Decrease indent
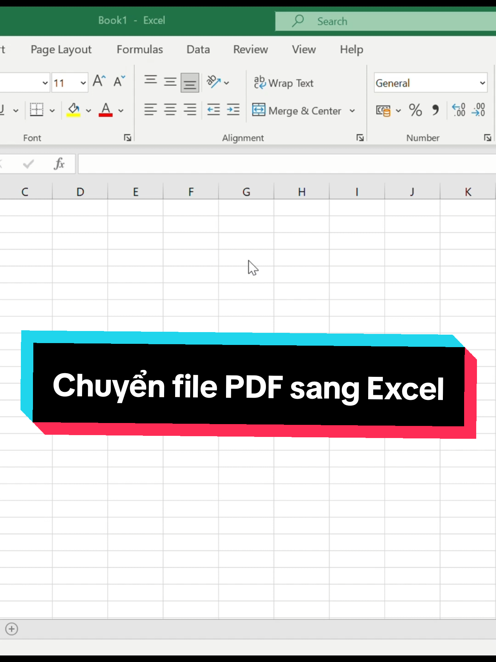The width and height of the screenshot is (496, 662). tap(214, 110)
